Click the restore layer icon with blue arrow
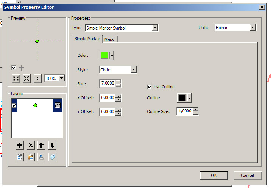This screenshot has width=271, height=188. coord(41,157)
